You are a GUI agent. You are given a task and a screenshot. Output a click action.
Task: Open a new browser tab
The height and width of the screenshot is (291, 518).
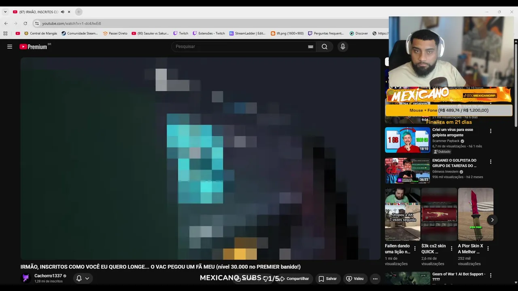[79, 12]
